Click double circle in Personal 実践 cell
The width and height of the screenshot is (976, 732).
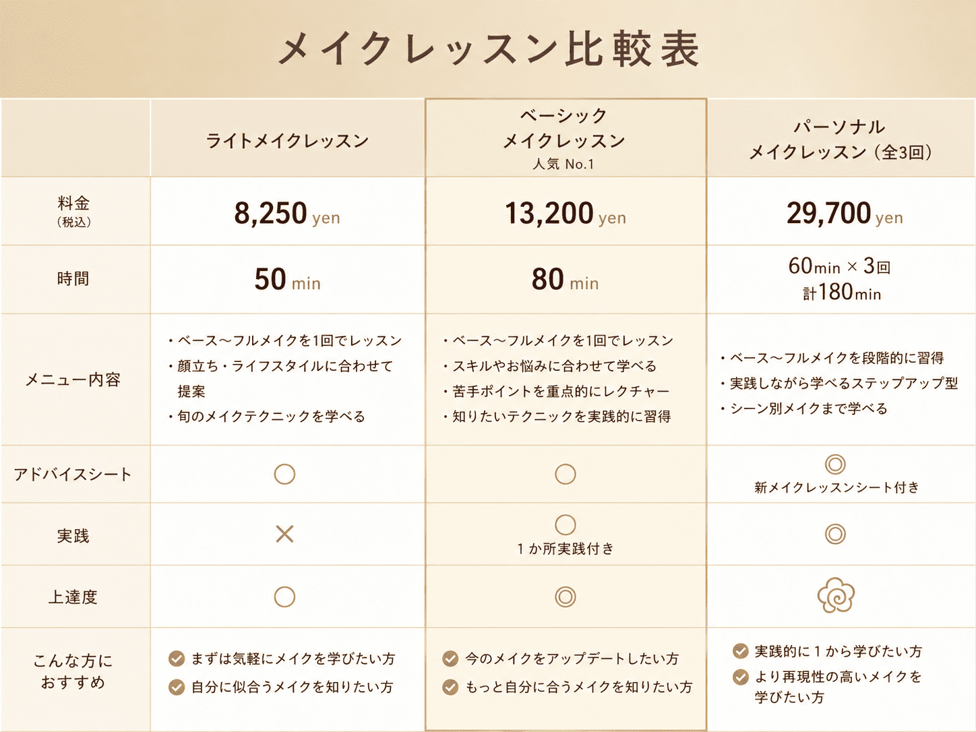pyautogui.click(x=835, y=535)
